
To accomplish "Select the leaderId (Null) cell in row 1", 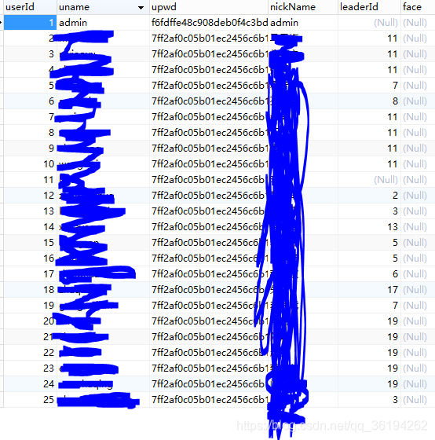I will click(x=369, y=23).
